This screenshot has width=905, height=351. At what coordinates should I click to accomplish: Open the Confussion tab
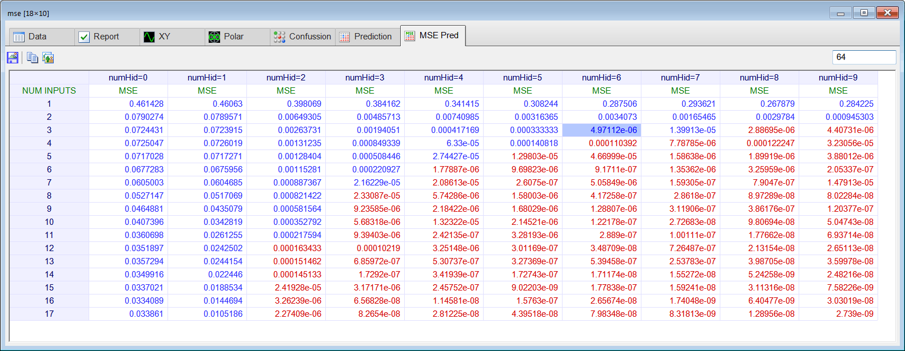click(302, 37)
